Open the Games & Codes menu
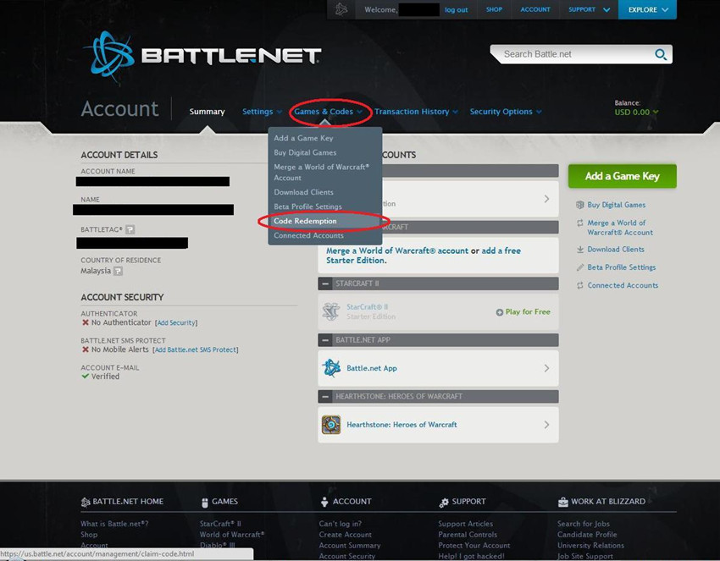The image size is (720, 561). 328,112
